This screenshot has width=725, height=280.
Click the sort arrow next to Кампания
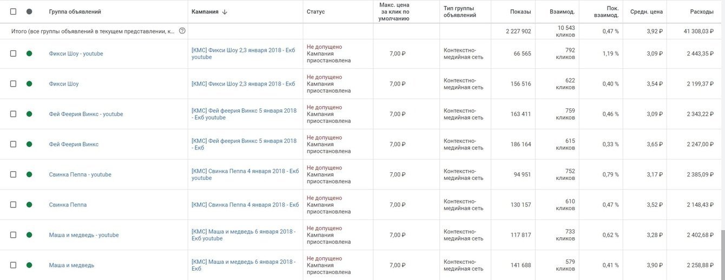click(225, 12)
